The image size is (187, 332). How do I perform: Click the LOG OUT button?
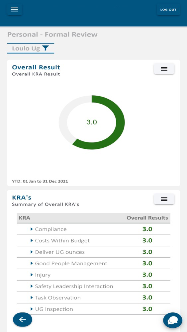[x=168, y=10]
